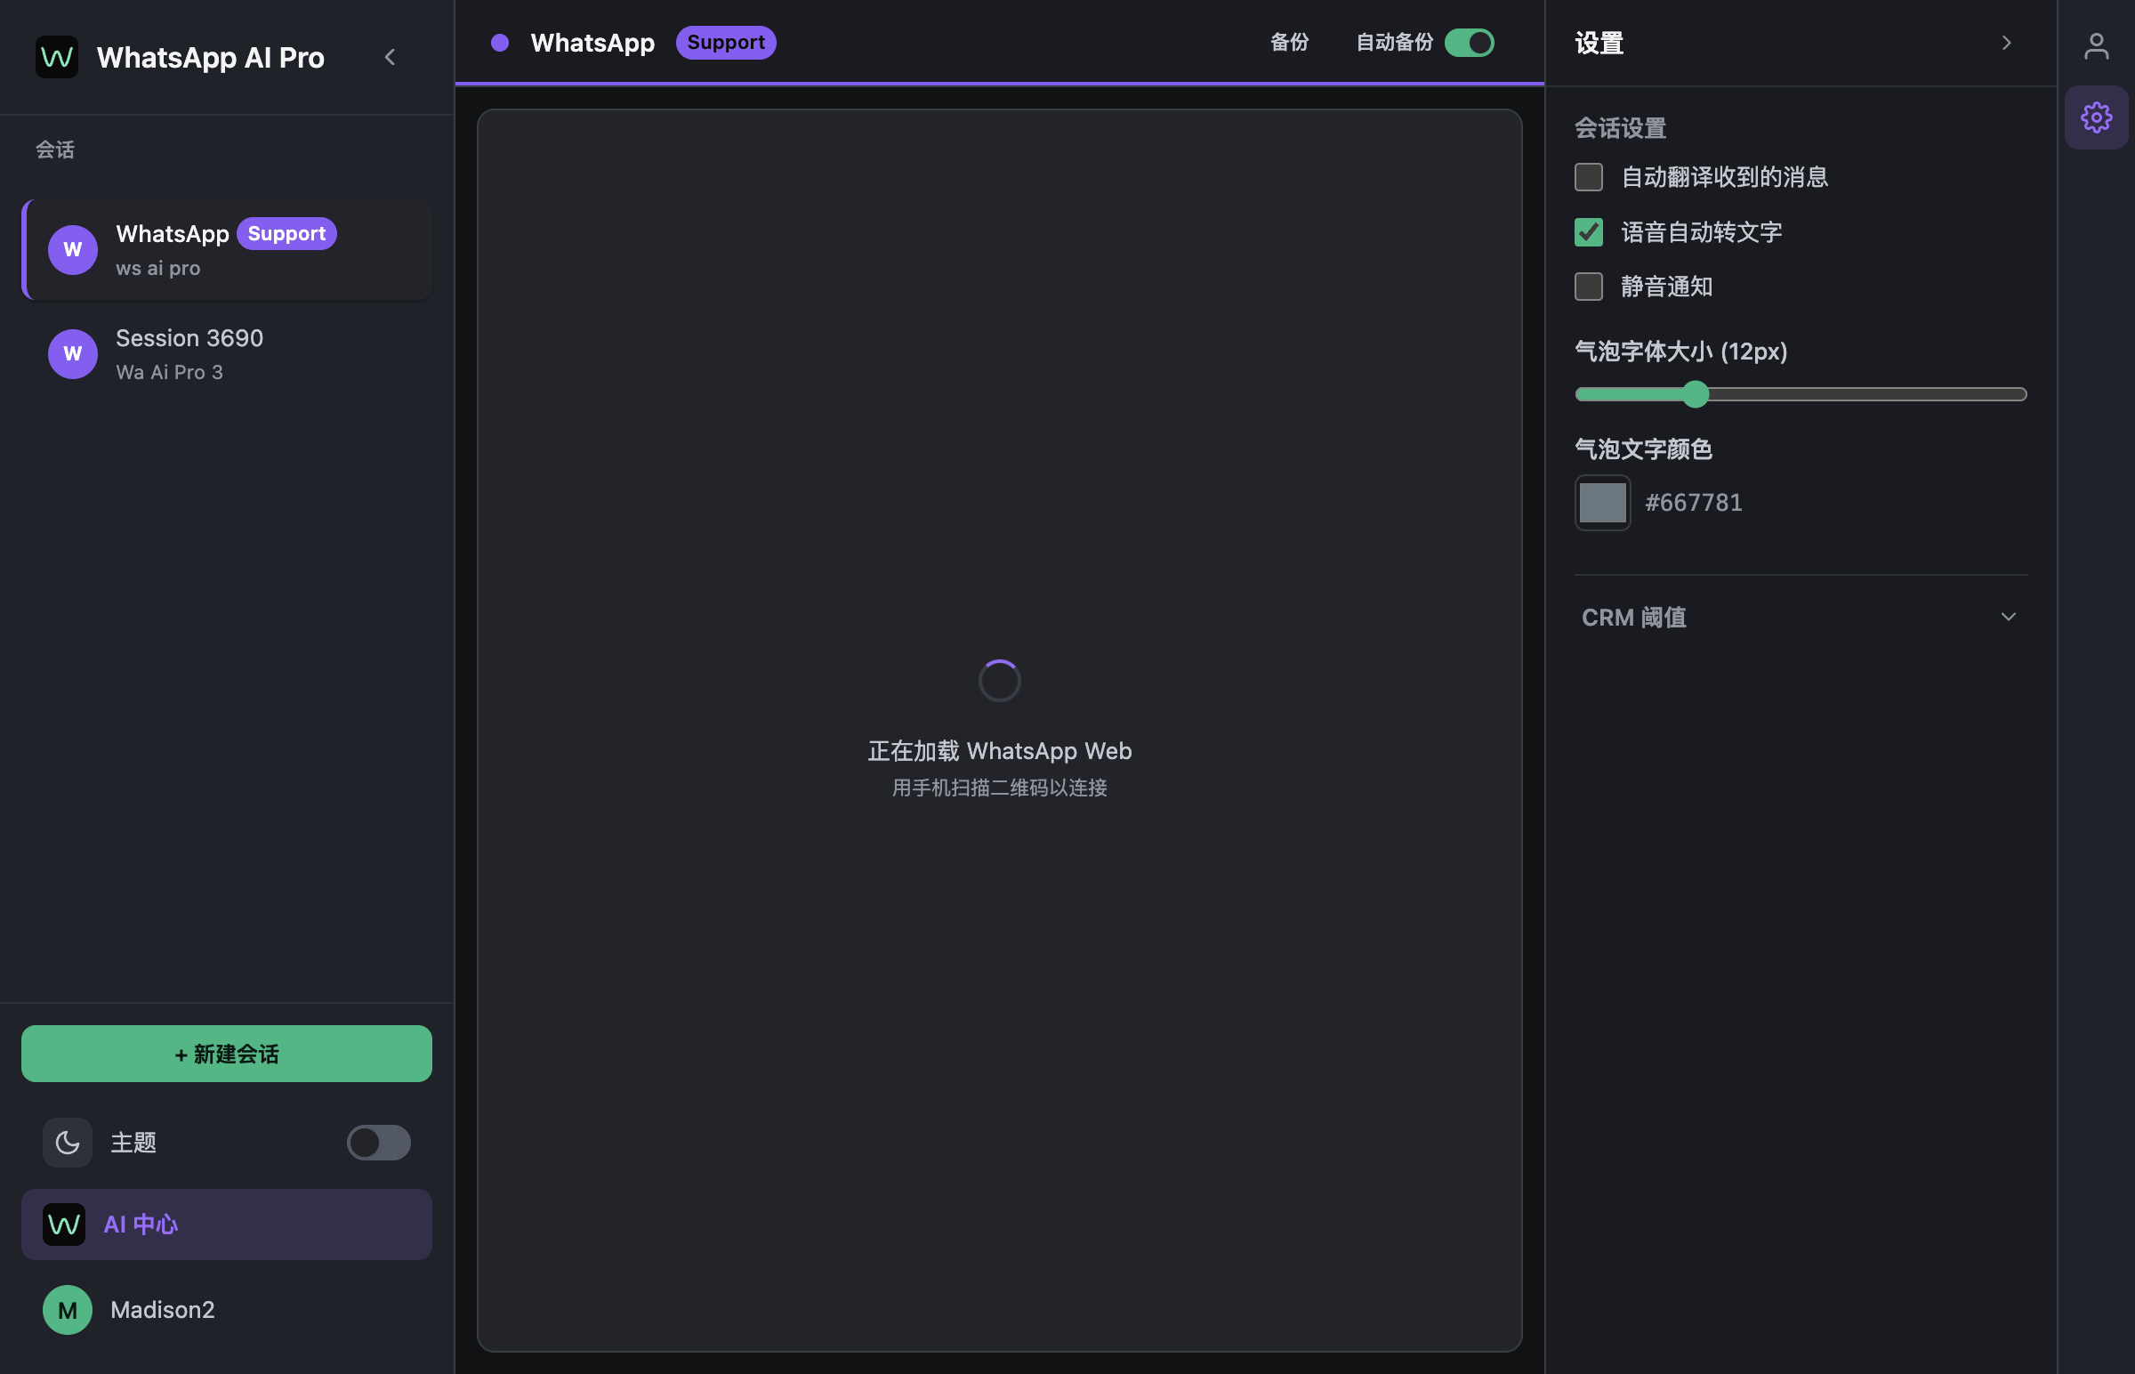Click the 用手机扫描二维码以连接 hint text

pyautogui.click(x=1000, y=788)
